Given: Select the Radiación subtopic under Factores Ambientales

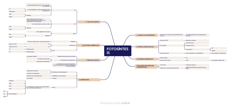Looking at the screenshot, I should tap(73, 42).
